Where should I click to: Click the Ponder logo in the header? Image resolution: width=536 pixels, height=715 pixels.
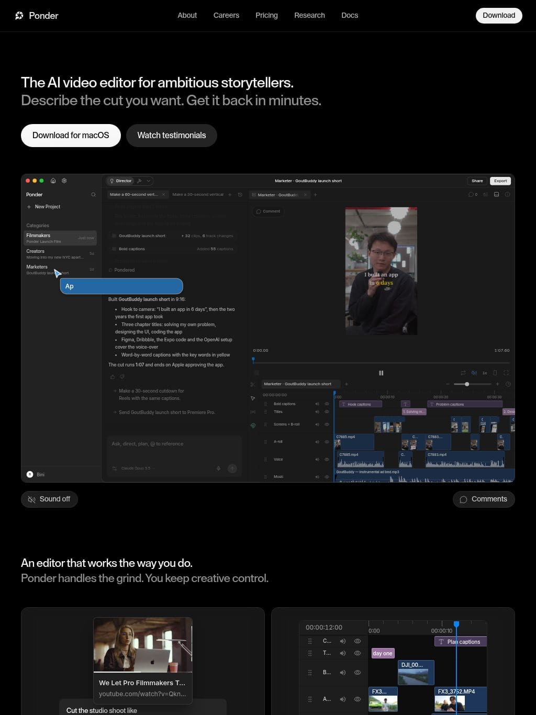[37, 16]
